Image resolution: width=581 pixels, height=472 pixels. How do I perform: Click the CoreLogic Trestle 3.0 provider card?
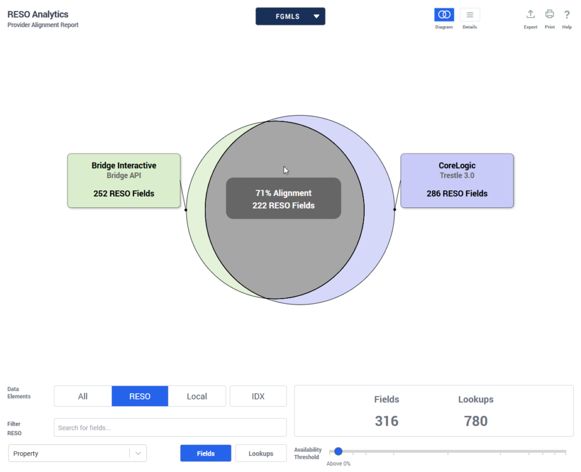click(457, 180)
